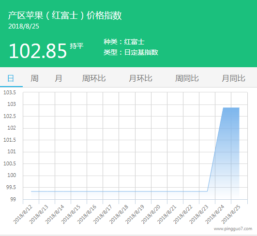The height and width of the screenshot is (236, 257).
Task: Click the 持平 status label
Action: click(76, 46)
